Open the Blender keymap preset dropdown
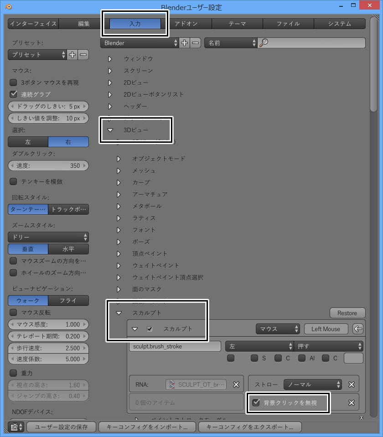This screenshot has height=437, width=383. point(139,43)
